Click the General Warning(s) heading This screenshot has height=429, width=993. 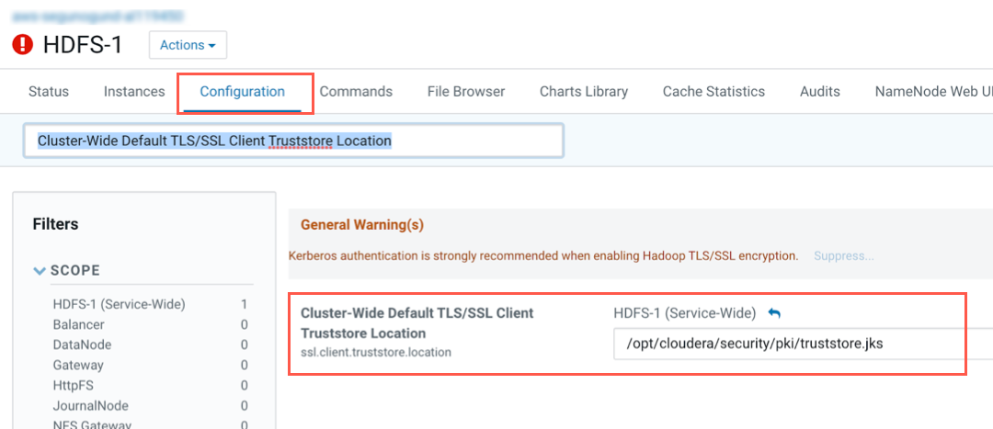tap(362, 225)
